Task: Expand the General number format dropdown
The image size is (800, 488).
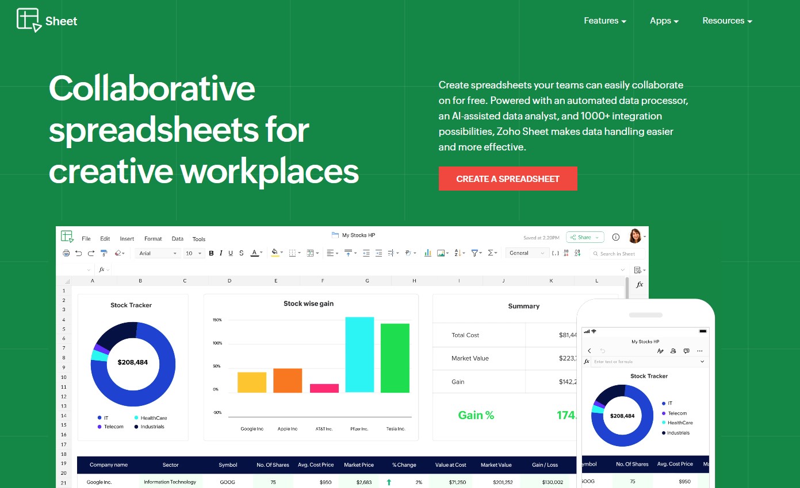Action: click(x=526, y=253)
